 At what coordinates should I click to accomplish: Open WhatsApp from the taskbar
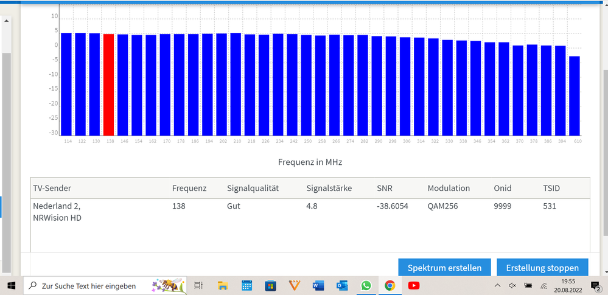366,286
